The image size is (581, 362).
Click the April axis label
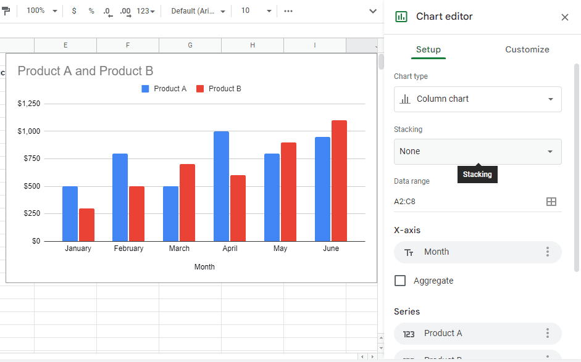point(230,249)
